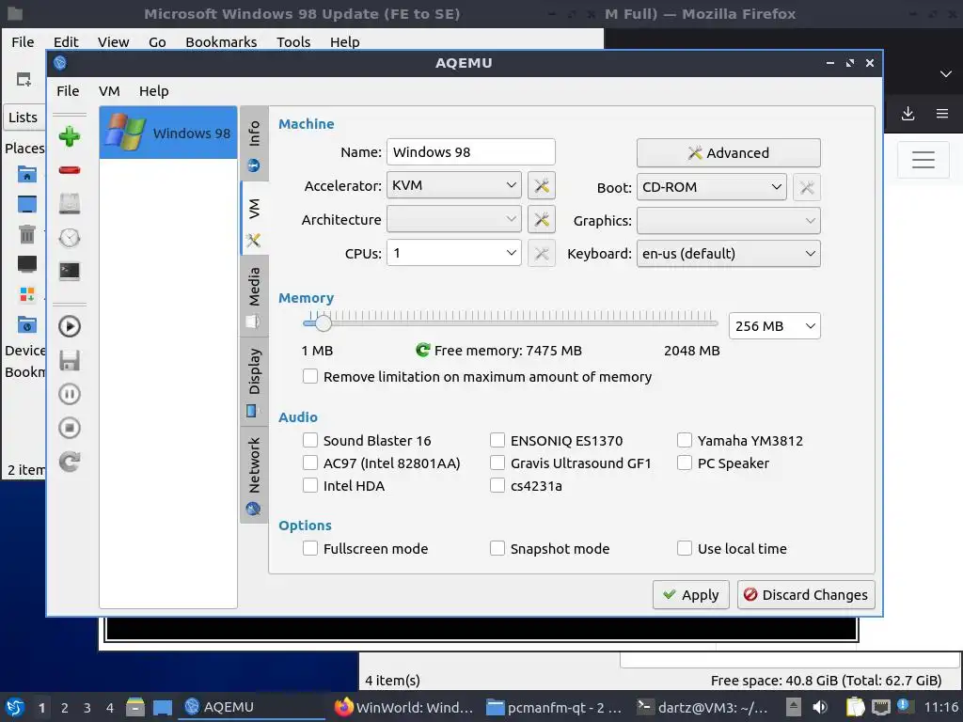Delete the VM using the red minus icon
The width and height of the screenshot is (963, 722).
(70, 170)
